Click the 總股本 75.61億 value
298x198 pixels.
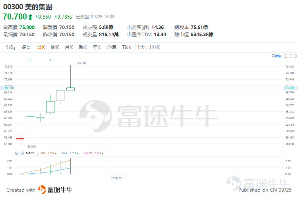pos(199,27)
